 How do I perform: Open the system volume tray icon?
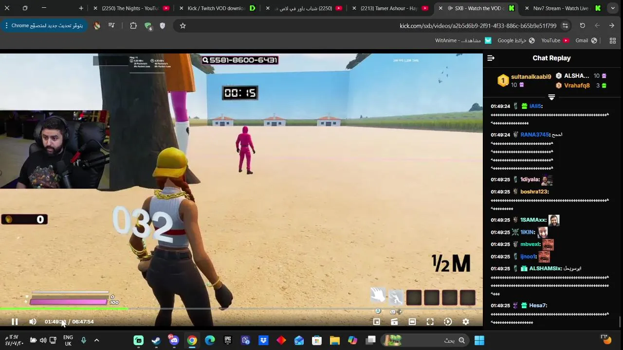[x=43, y=340]
